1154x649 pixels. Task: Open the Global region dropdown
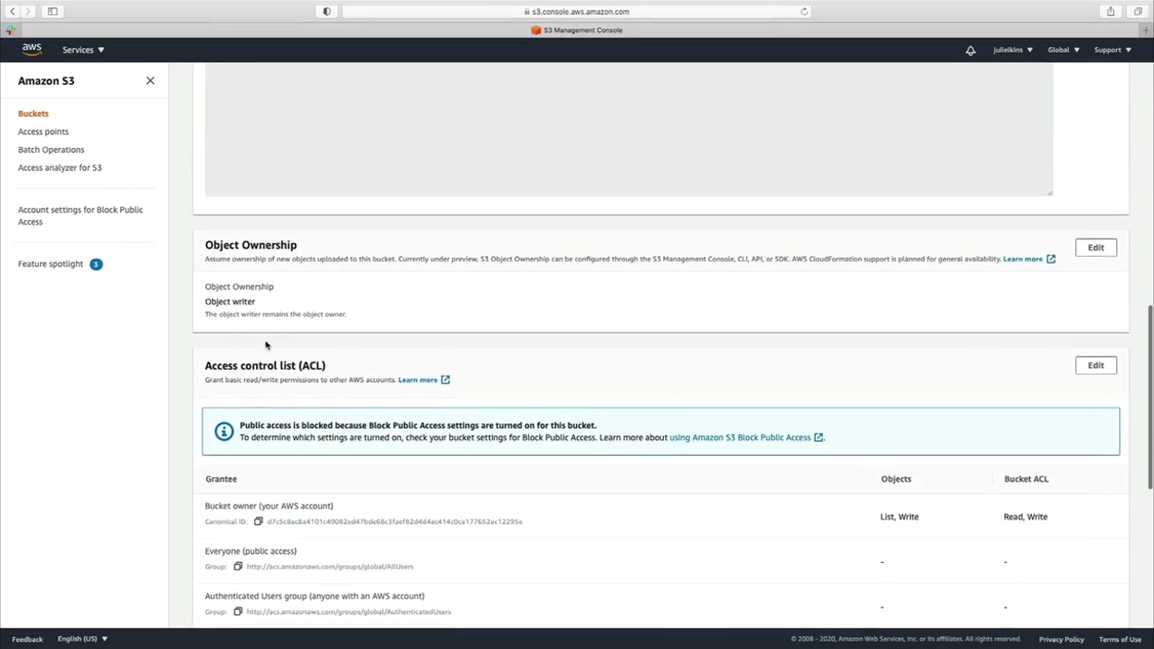click(1063, 50)
